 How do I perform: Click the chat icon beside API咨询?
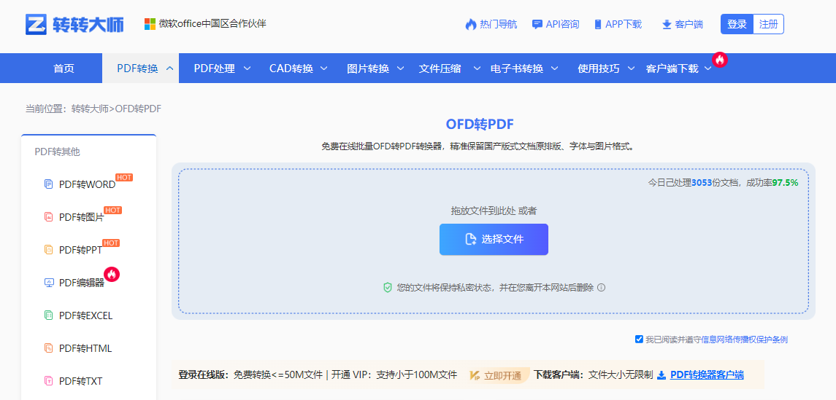[x=537, y=25]
